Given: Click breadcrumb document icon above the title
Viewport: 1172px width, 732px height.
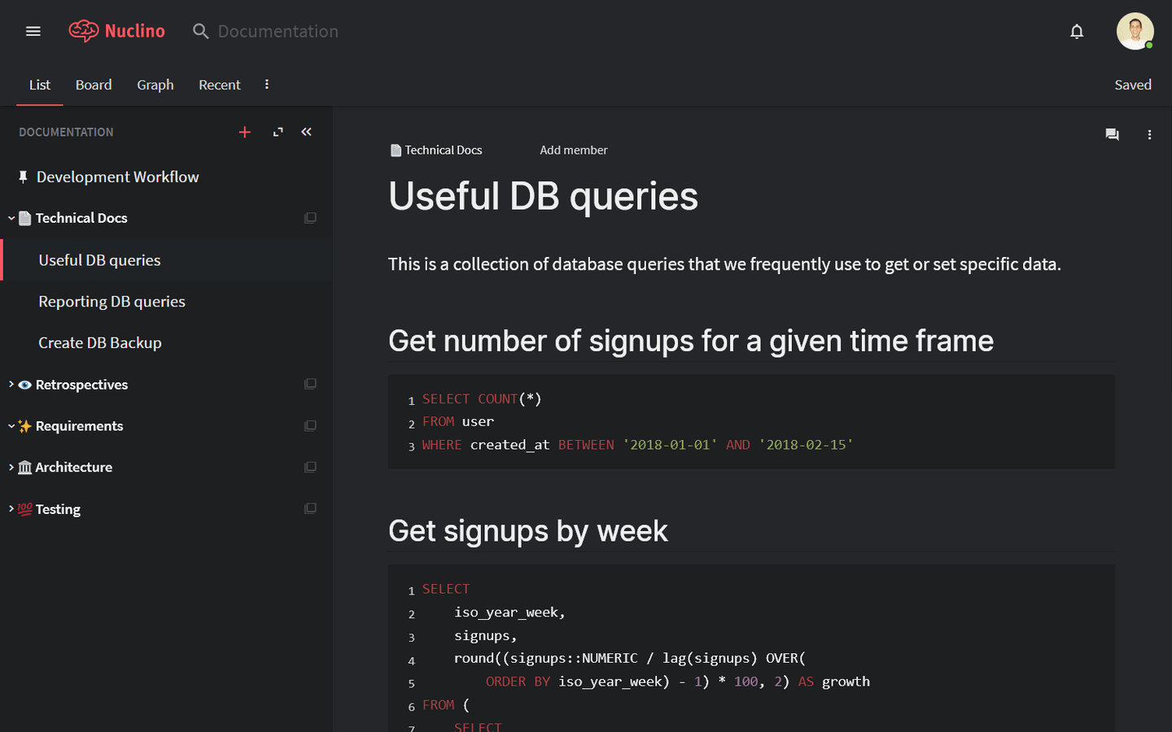Looking at the screenshot, I should click(x=396, y=150).
